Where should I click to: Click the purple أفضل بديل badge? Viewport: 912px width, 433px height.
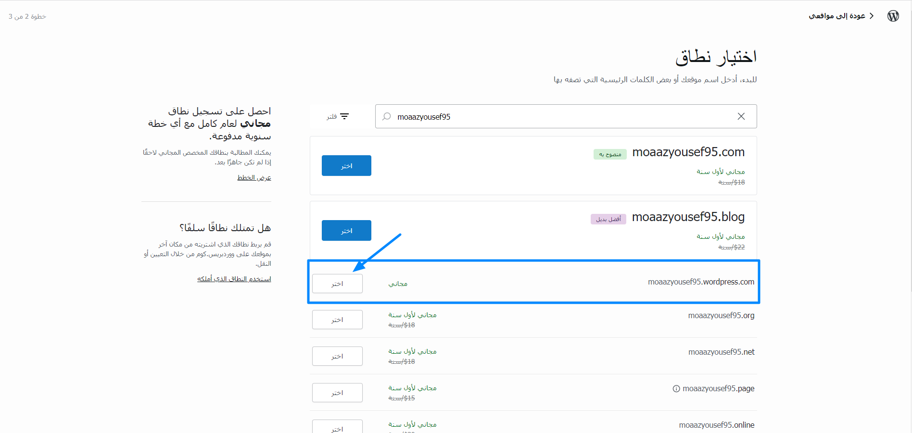click(x=608, y=219)
